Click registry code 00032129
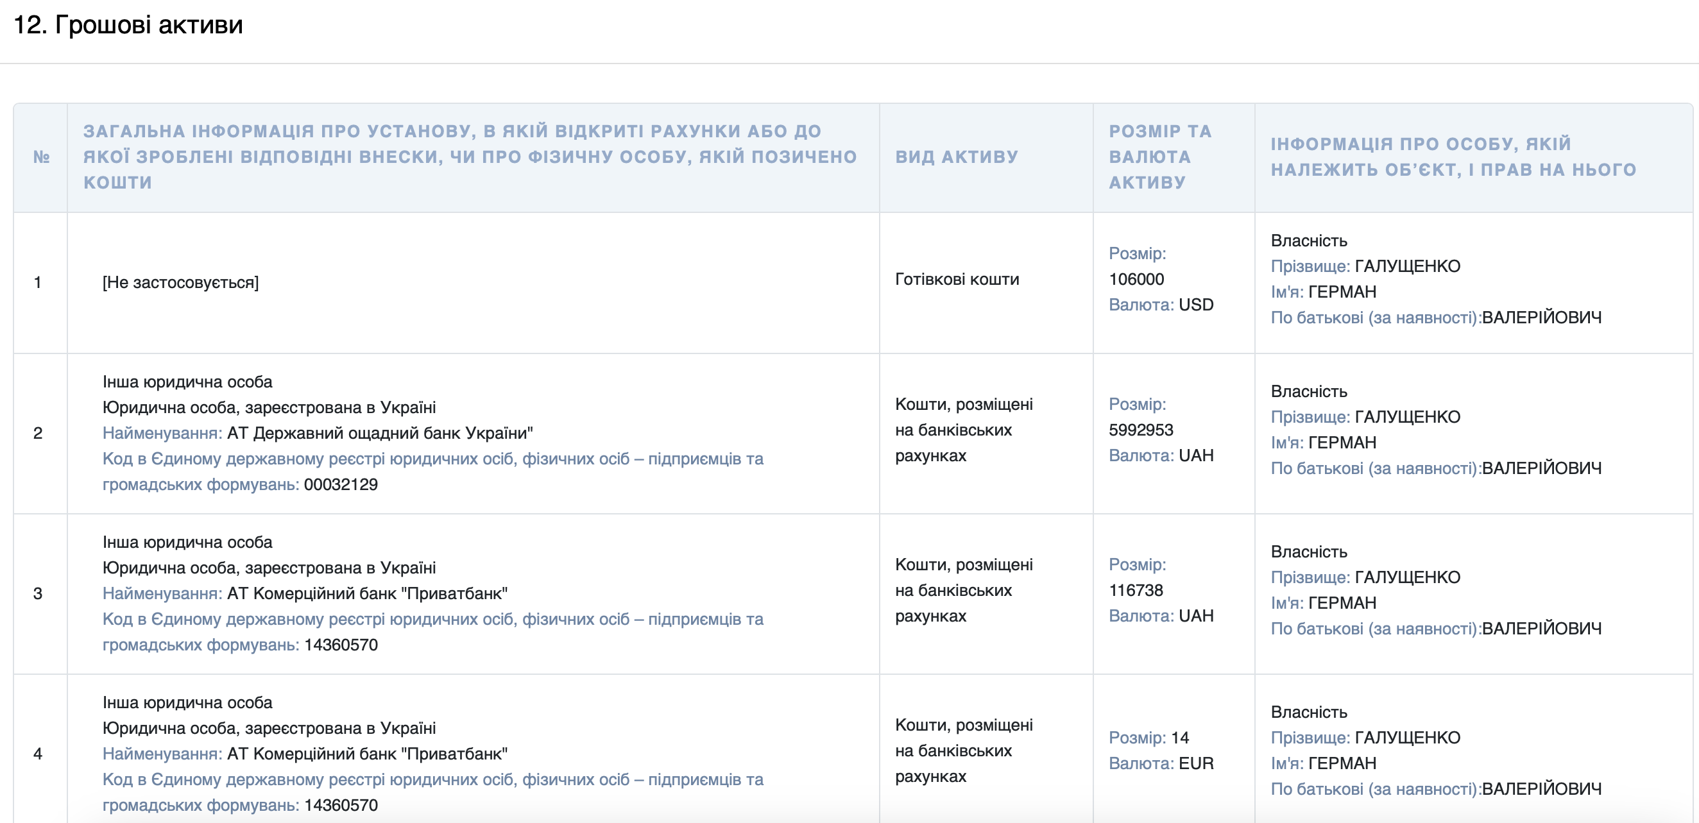The width and height of the screenshot is (1699, 823). (x=340, y=485)
